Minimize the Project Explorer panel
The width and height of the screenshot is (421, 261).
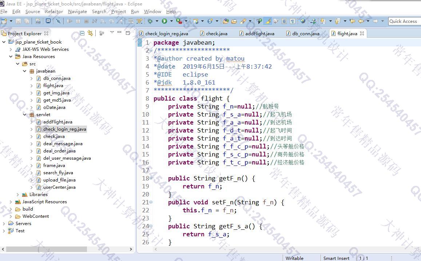click(x=119, y=32)
